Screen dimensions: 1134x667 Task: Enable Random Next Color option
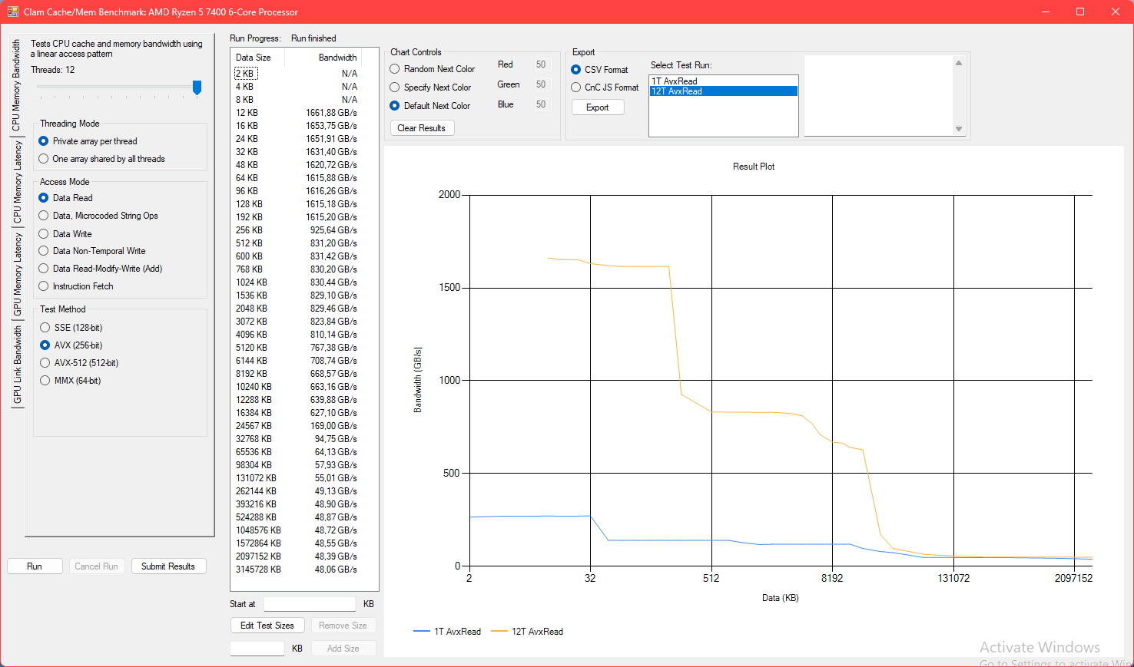pos(395,69)
